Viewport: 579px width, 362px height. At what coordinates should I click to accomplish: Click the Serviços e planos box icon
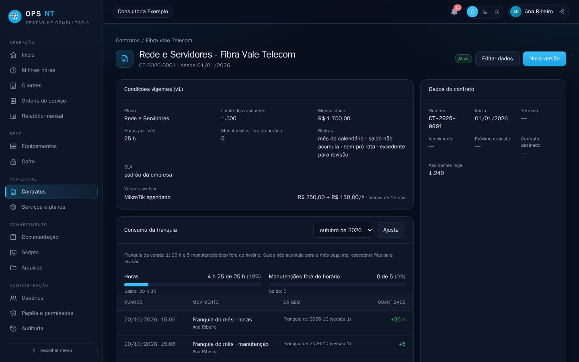(x=13, y=207)
